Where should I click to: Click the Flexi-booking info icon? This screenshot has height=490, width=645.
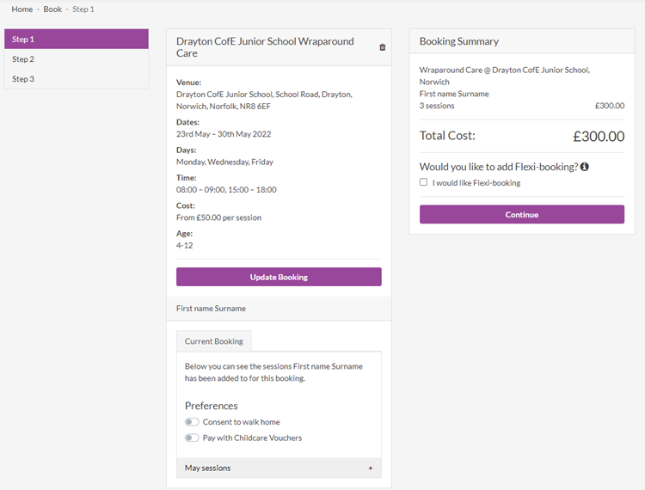pyautogui.click(x=585, y=167)
